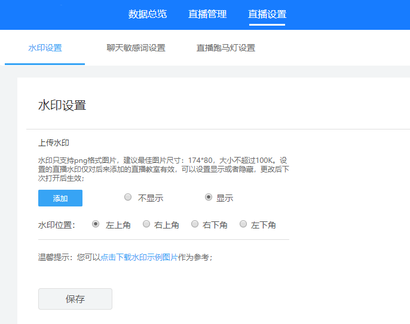Choose the 显示 radio option

pos(209,198)
